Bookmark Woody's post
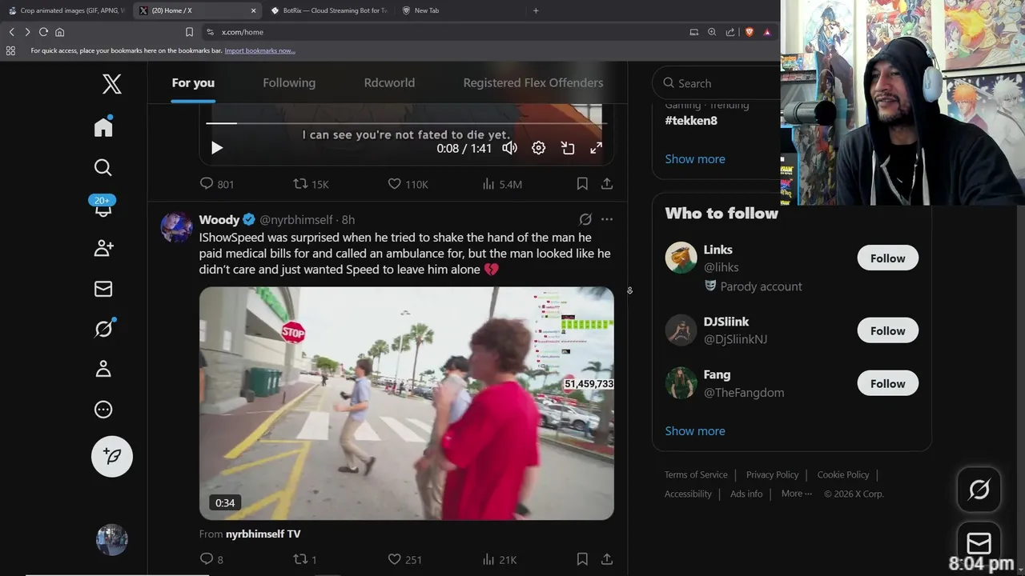Screen dimensions: 1025x576 point(582,559)
